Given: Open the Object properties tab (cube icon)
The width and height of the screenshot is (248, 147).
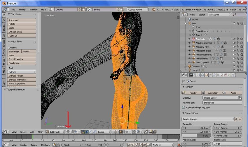Looking at the screenshot, I should click(x=206, y=75).
